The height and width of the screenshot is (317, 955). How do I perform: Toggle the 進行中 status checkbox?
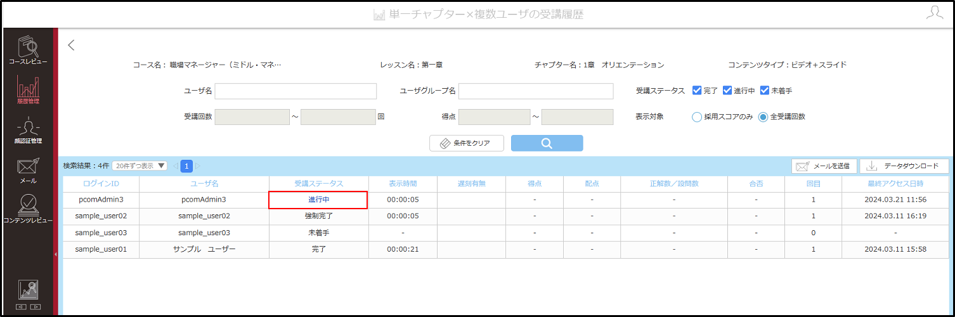click(x=727, y=91)
